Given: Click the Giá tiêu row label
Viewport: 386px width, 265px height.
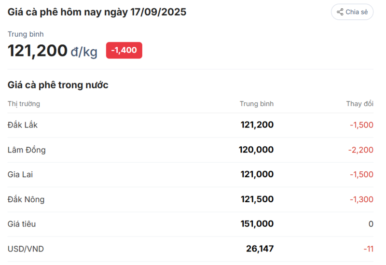Looking at the screenshot, I should [22, 224].
